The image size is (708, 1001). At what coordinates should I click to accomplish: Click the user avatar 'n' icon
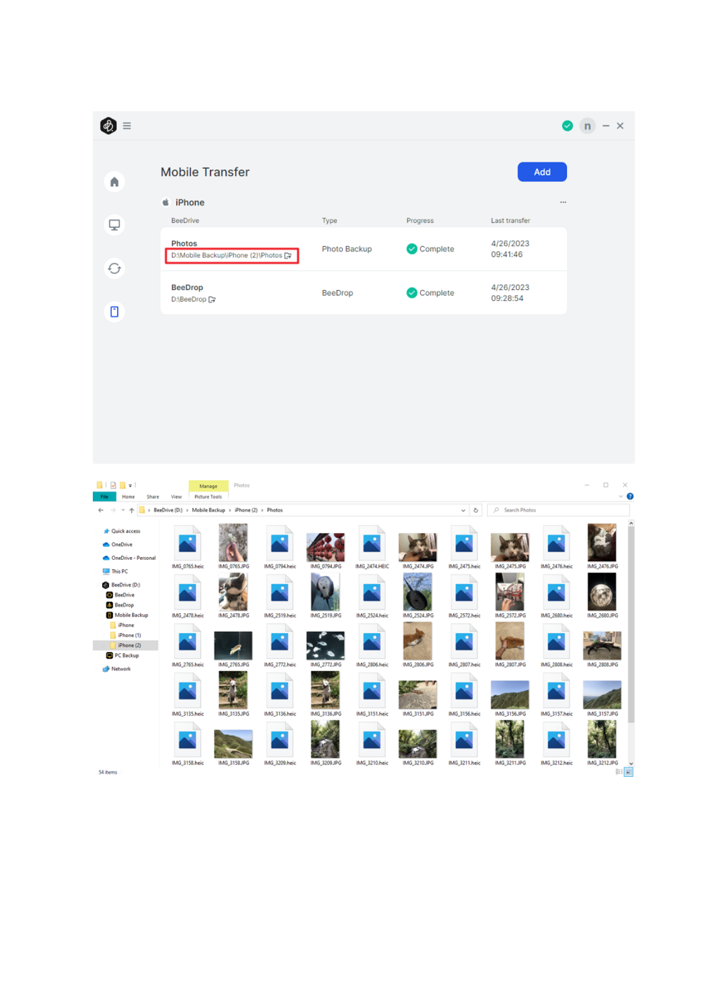[x=587, y=126]
